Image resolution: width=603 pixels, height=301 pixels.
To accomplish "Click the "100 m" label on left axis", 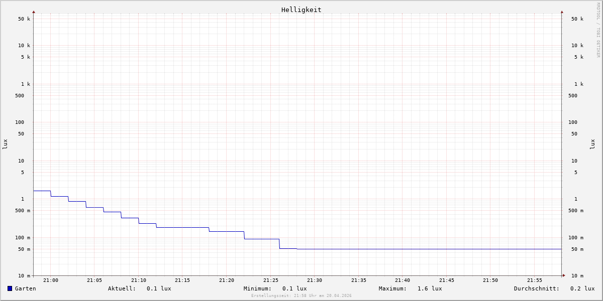I will click(x=23, y=238).
